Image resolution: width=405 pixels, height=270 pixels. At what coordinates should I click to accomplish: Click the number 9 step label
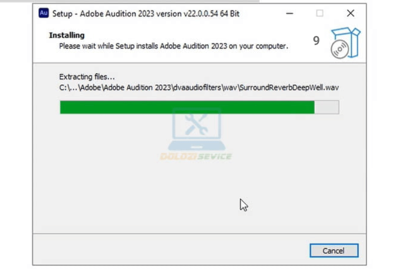point(316,41)
